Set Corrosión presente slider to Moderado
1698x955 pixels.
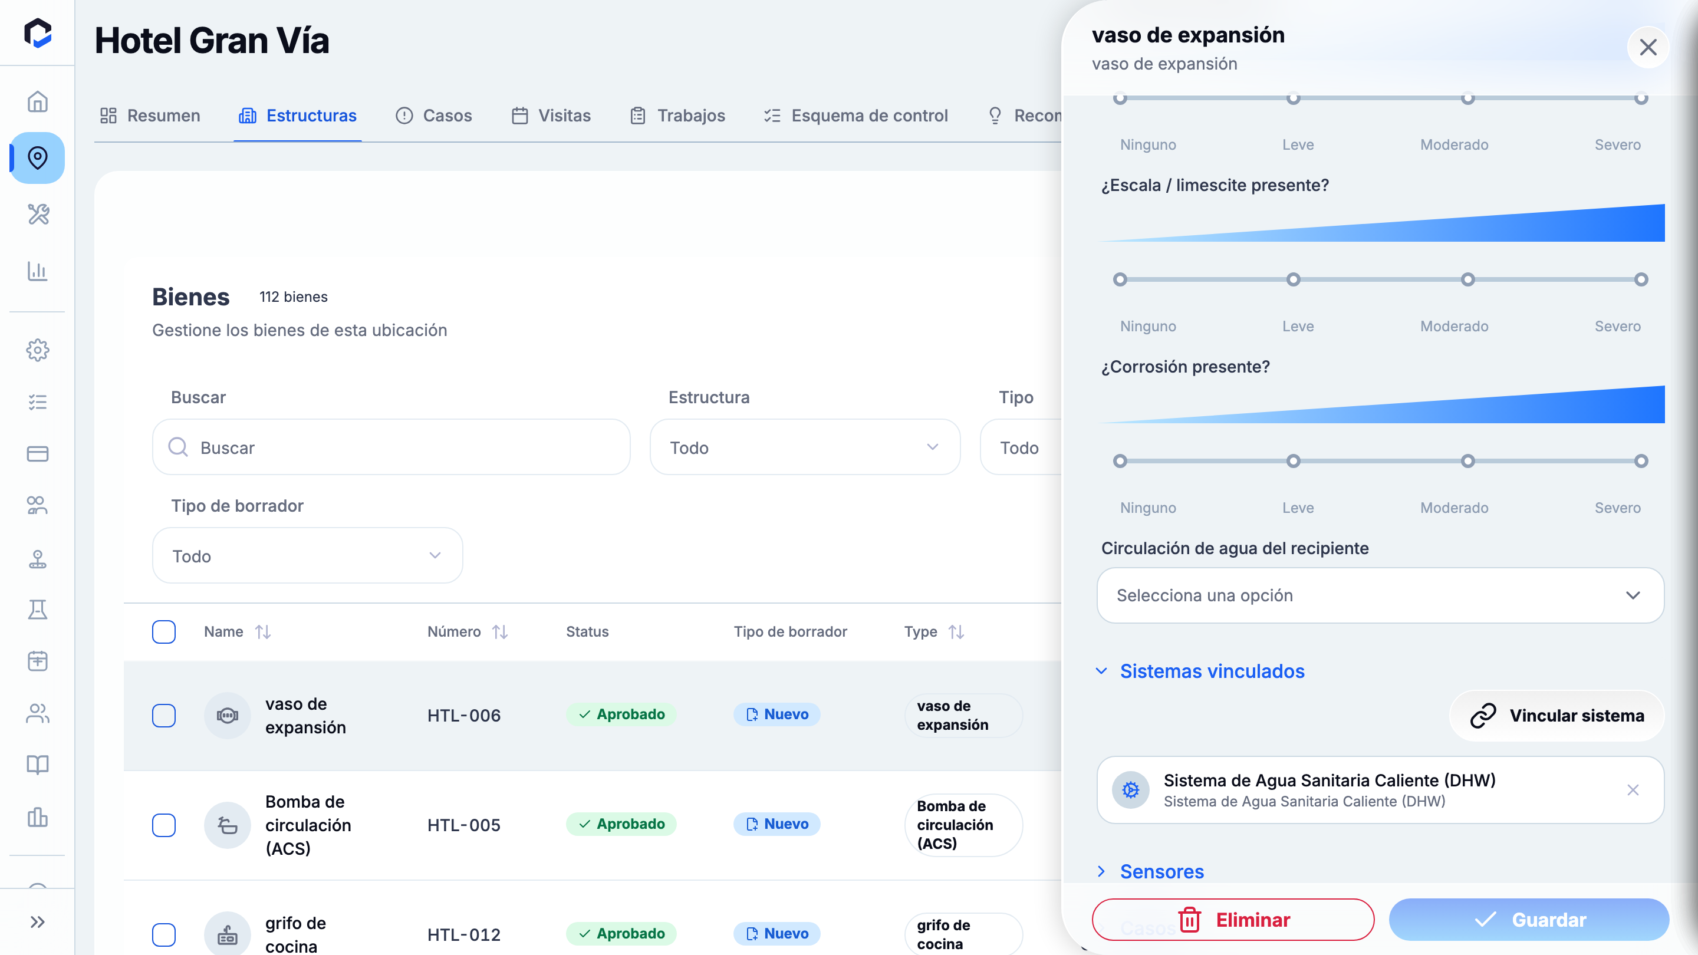1468,460
